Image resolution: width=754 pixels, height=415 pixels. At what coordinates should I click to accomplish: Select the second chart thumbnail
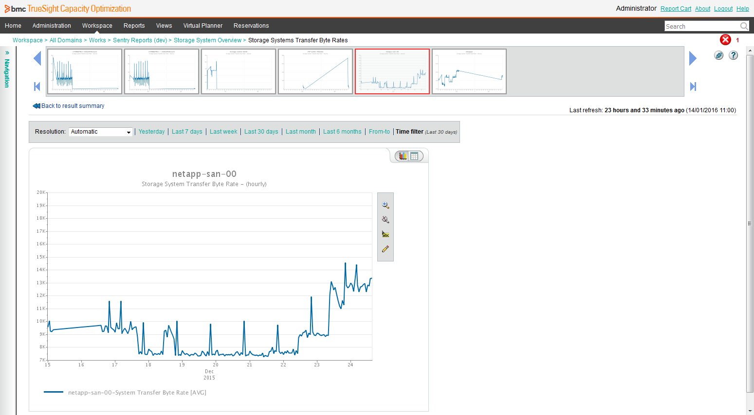[162, 71]
